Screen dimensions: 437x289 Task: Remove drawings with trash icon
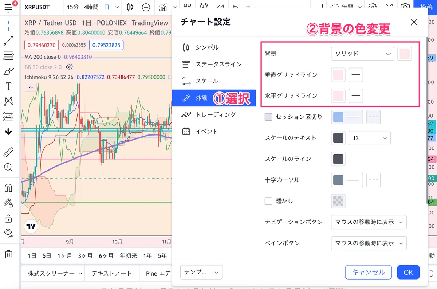coord(8,254)
